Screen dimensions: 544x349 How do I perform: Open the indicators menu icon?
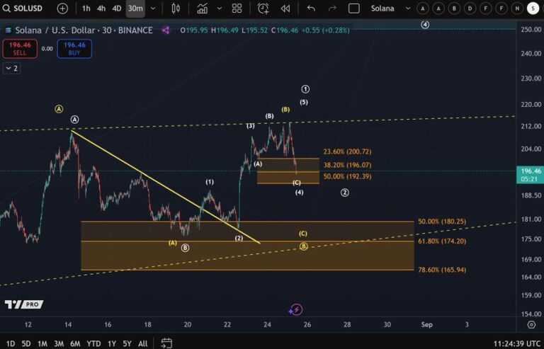[x=203, y=8]
